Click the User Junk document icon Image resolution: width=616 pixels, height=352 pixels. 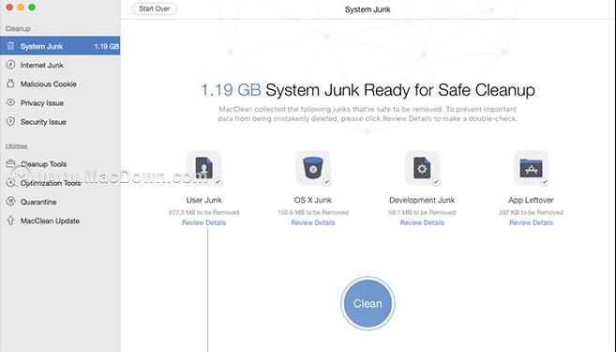pos(203,168)
